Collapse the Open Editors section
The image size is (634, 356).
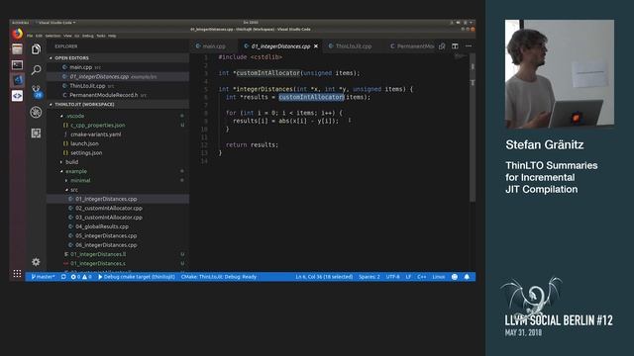(x=118, y=58)
